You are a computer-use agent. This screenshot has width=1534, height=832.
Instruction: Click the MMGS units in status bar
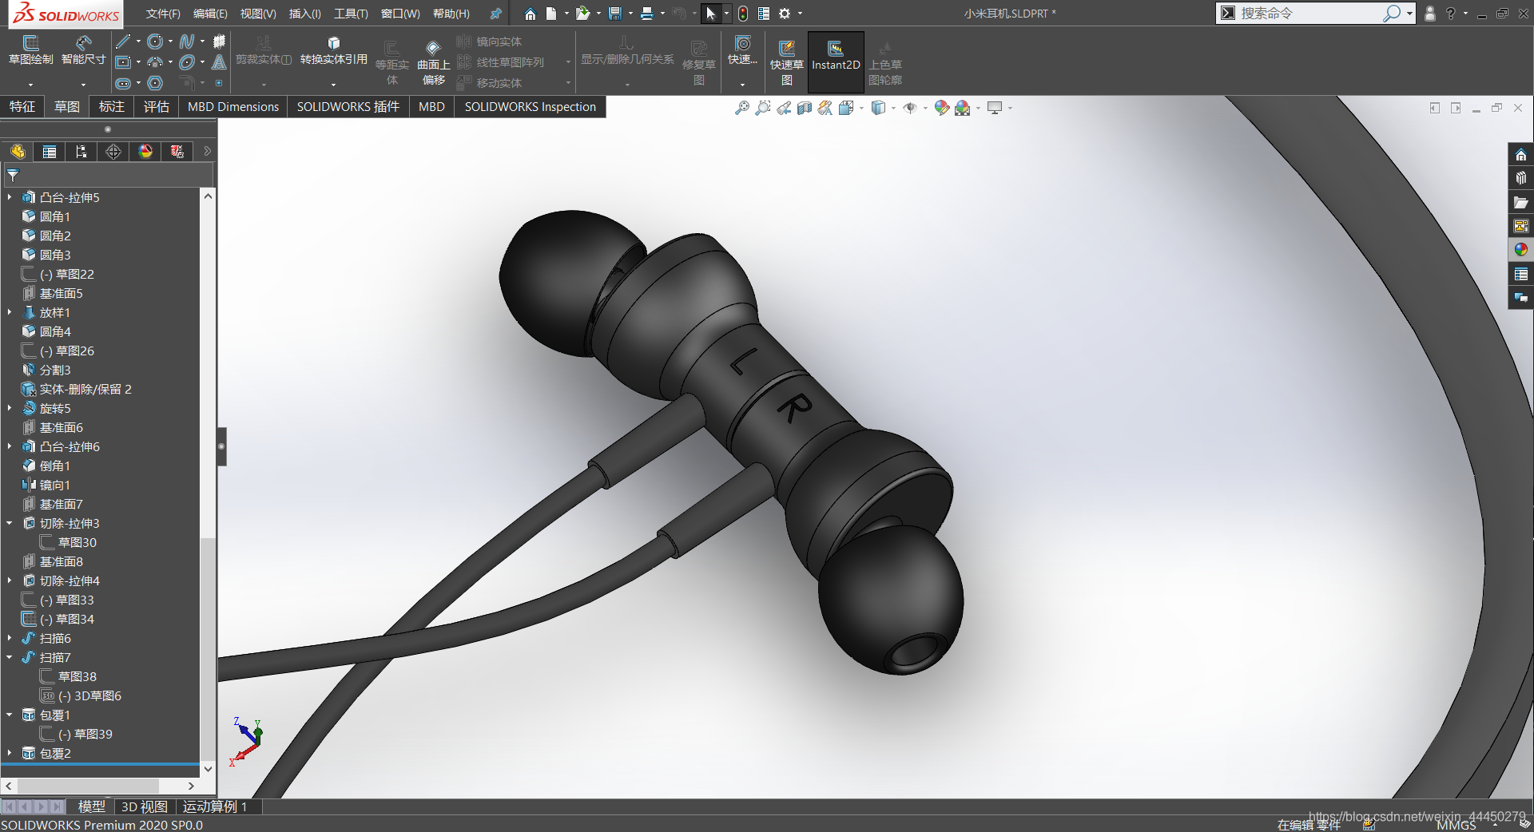pyautogui.click(x=1456, y=825)
